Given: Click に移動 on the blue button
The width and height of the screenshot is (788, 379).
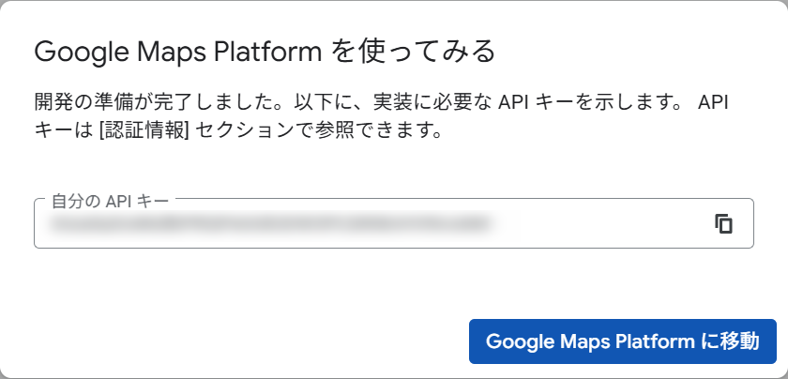Looking at the screenshot, I should pyautogui.click(x=730, y=341).
